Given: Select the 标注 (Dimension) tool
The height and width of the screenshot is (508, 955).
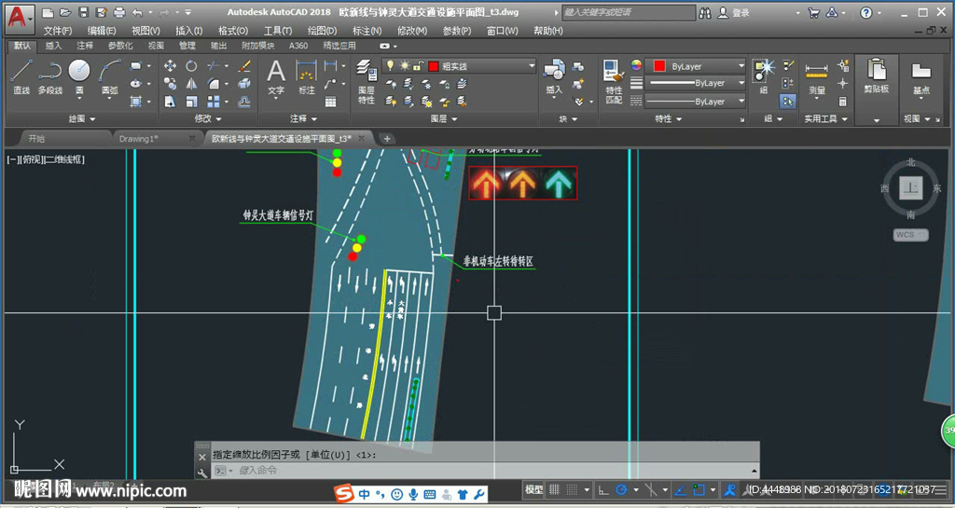Looking at the screenshot, I should pyautogui.click(x=306, y=76).
